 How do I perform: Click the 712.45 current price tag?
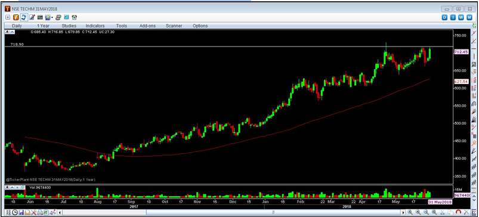pos(461,52)
